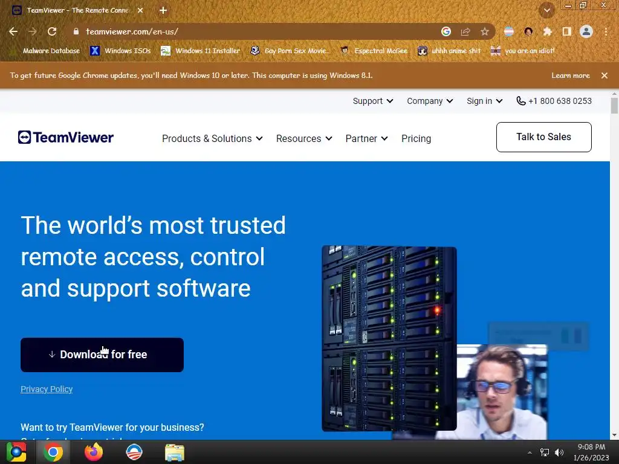Click the 'uhhh anime shit' bookmark
Viewport: 619px width, 464px height.
[450, 51]
